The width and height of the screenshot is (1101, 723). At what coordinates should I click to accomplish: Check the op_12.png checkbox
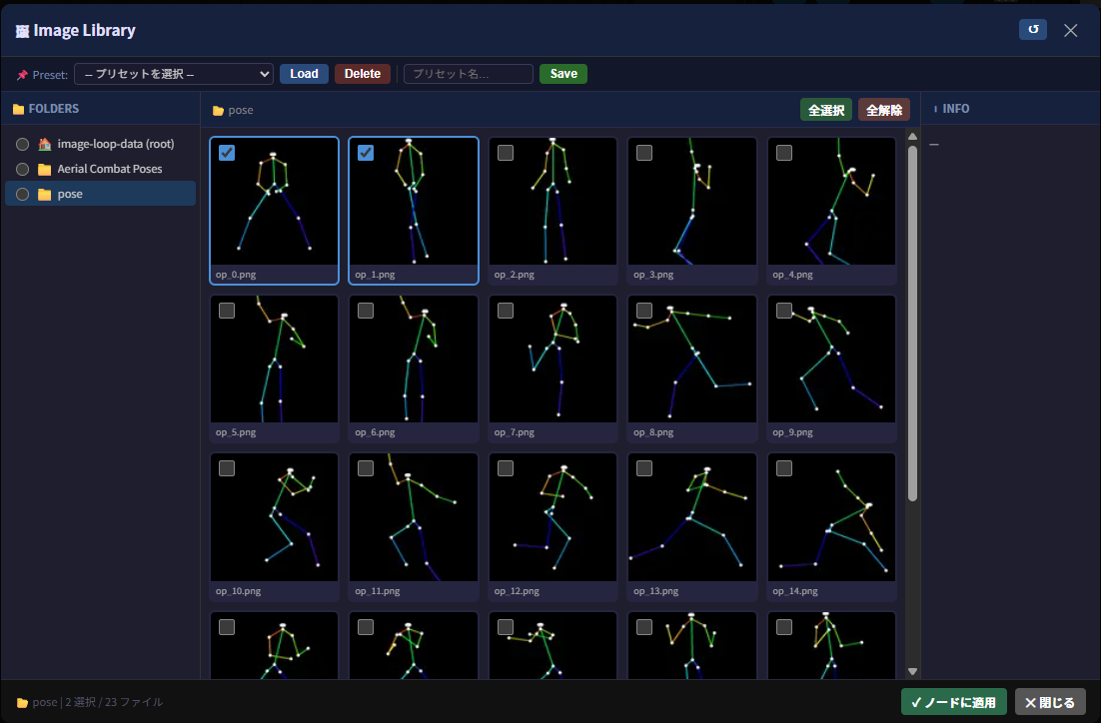click(506, 468)
